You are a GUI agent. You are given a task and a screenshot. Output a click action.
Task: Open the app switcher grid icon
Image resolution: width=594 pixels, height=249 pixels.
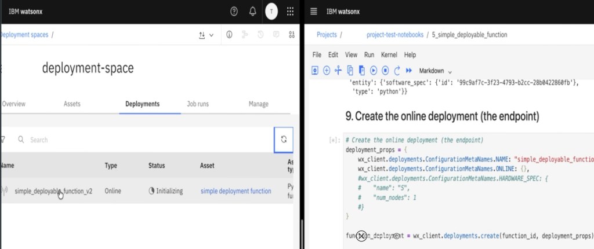pos(290,11)
